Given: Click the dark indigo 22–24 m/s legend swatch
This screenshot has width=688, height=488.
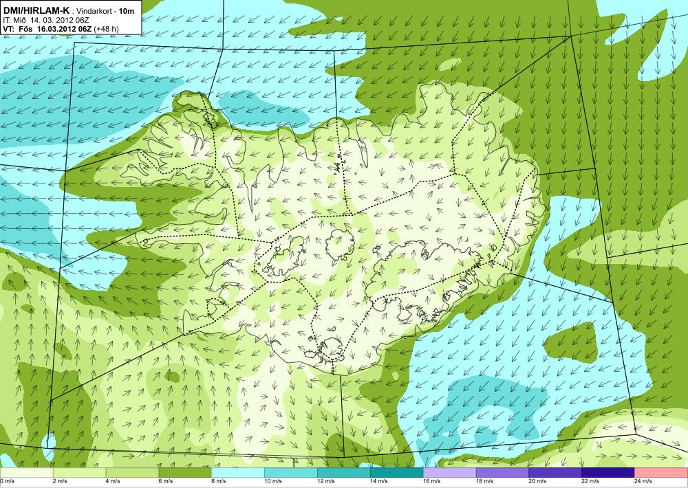Looking at the screenshot, I should click(x=608, y=472).
